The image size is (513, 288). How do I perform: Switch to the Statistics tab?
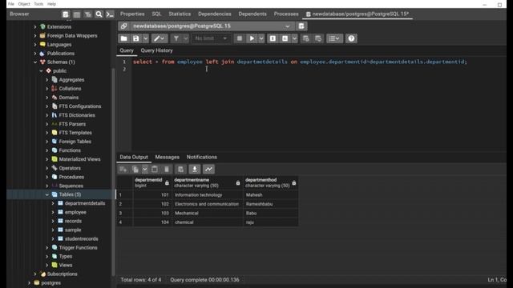pyautogui.click(x=180, y=14)
